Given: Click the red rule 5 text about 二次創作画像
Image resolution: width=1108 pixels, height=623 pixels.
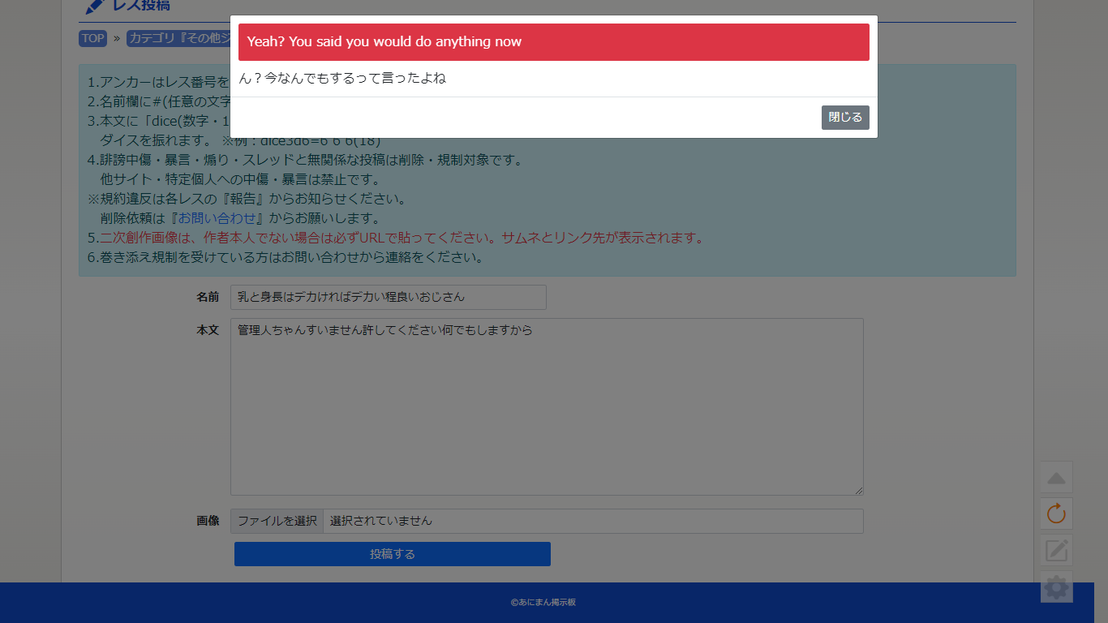Looking at the screenshot, I should [401, 238].
